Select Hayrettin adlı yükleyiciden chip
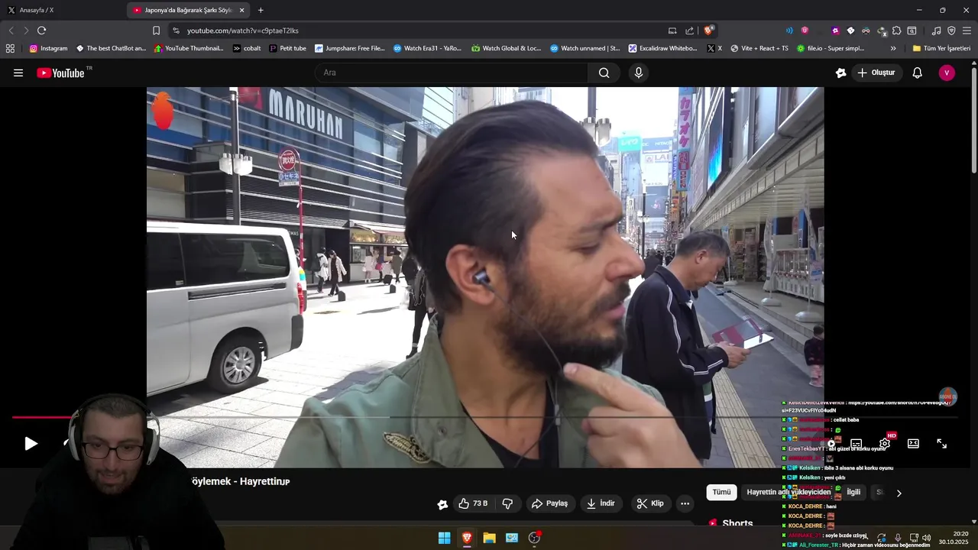 pyautogui.click(x=789, y=492)
